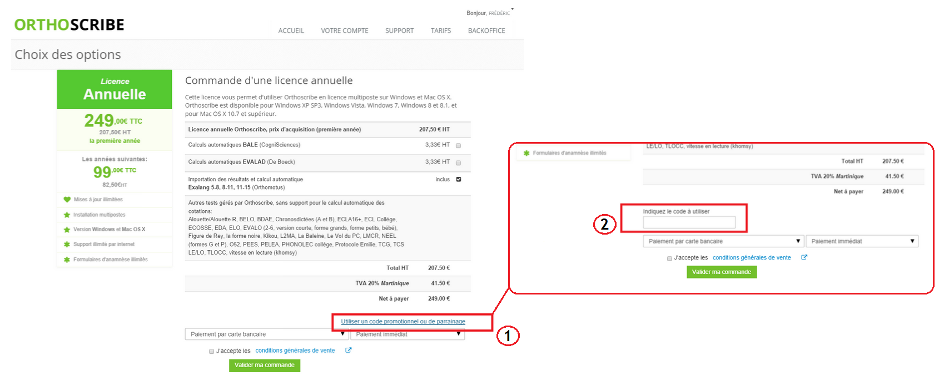Tick the Calculs automatiques EVALAD checkbox
This screenshot has width=949, height=381.
coord(458,162)
